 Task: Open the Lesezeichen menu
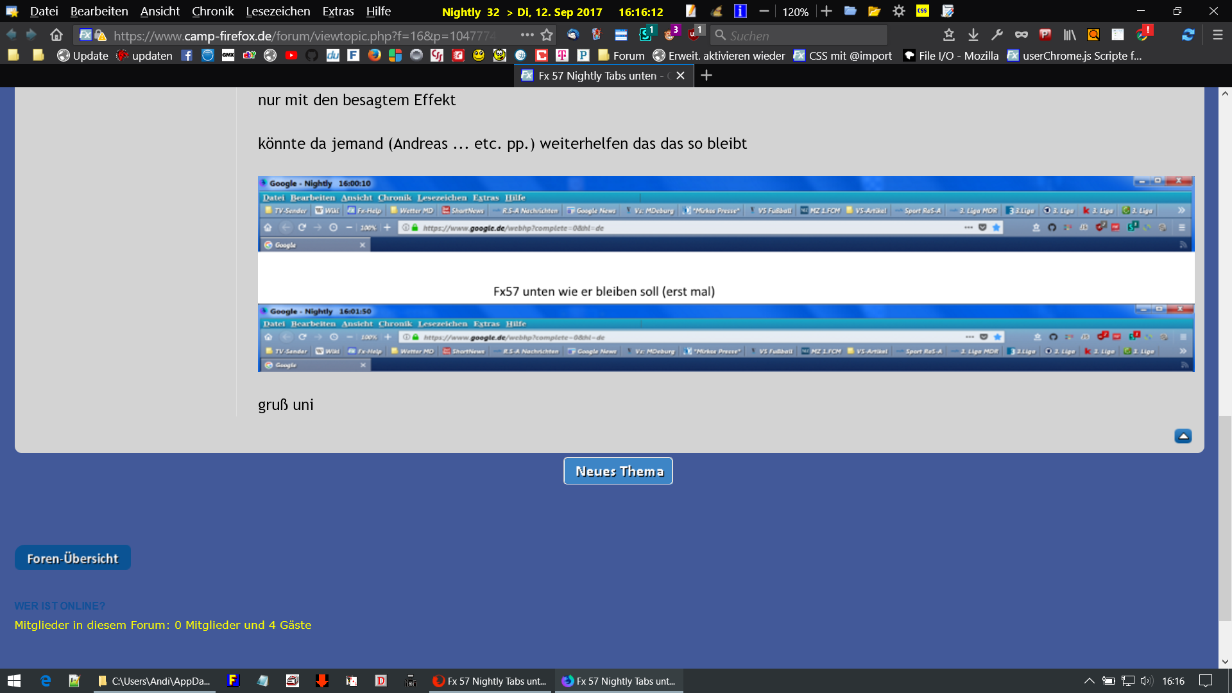pos(278,11)
